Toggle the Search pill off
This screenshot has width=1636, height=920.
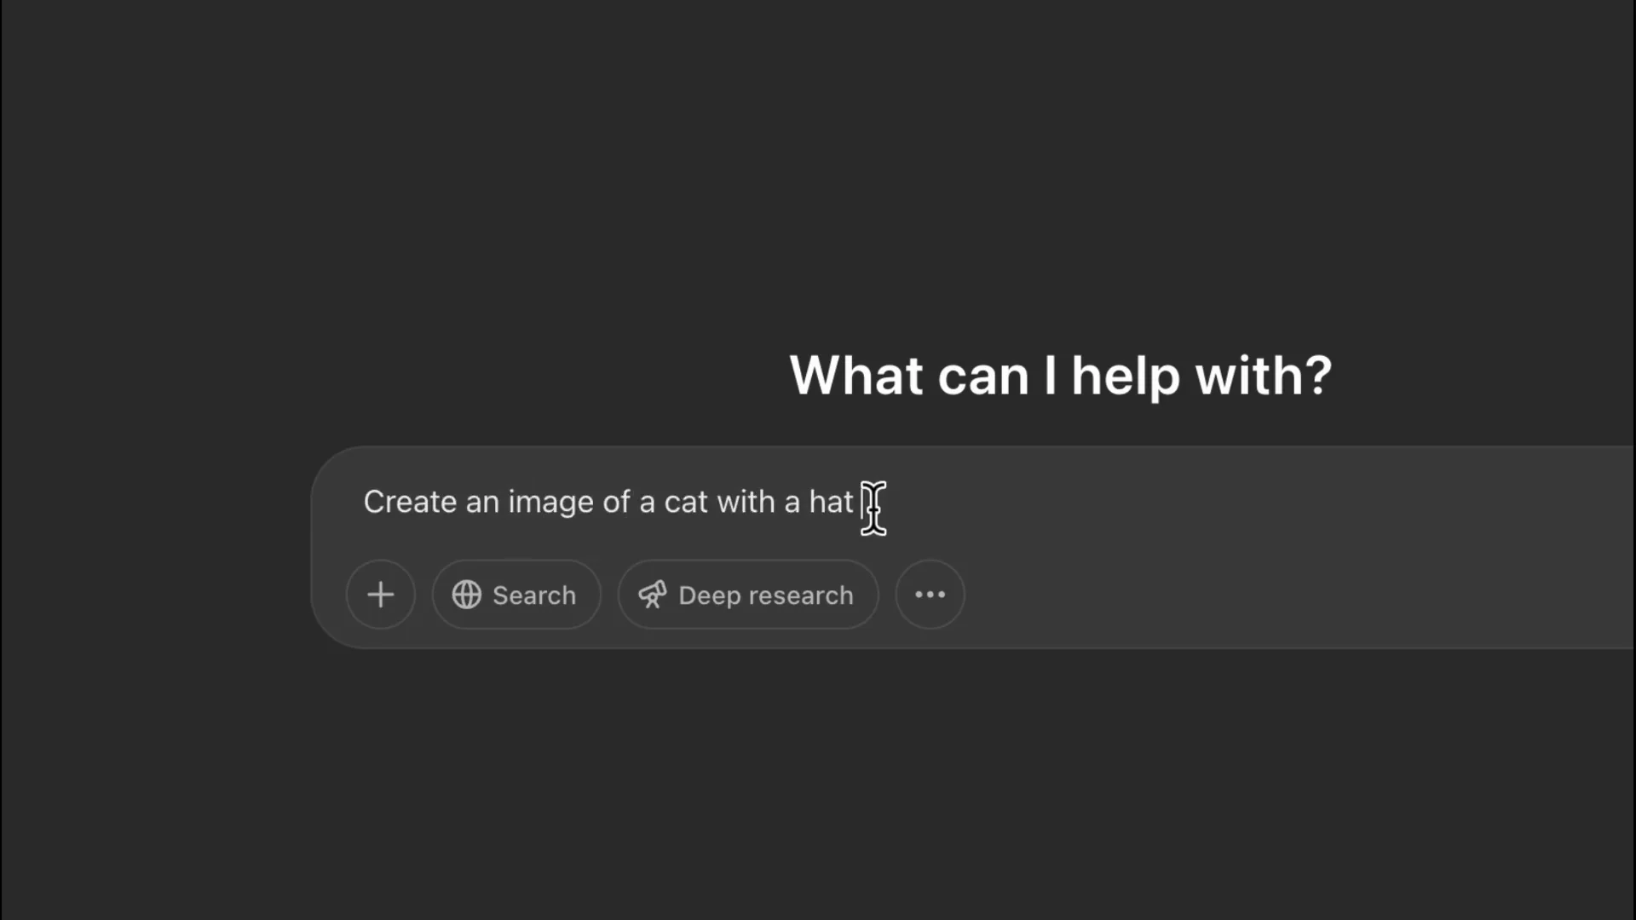click(516, 595)
